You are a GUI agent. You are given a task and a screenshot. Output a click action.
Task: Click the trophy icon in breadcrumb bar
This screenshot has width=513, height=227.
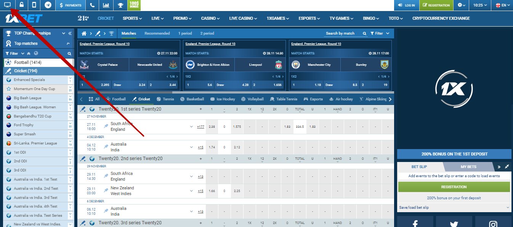[111, 33]
